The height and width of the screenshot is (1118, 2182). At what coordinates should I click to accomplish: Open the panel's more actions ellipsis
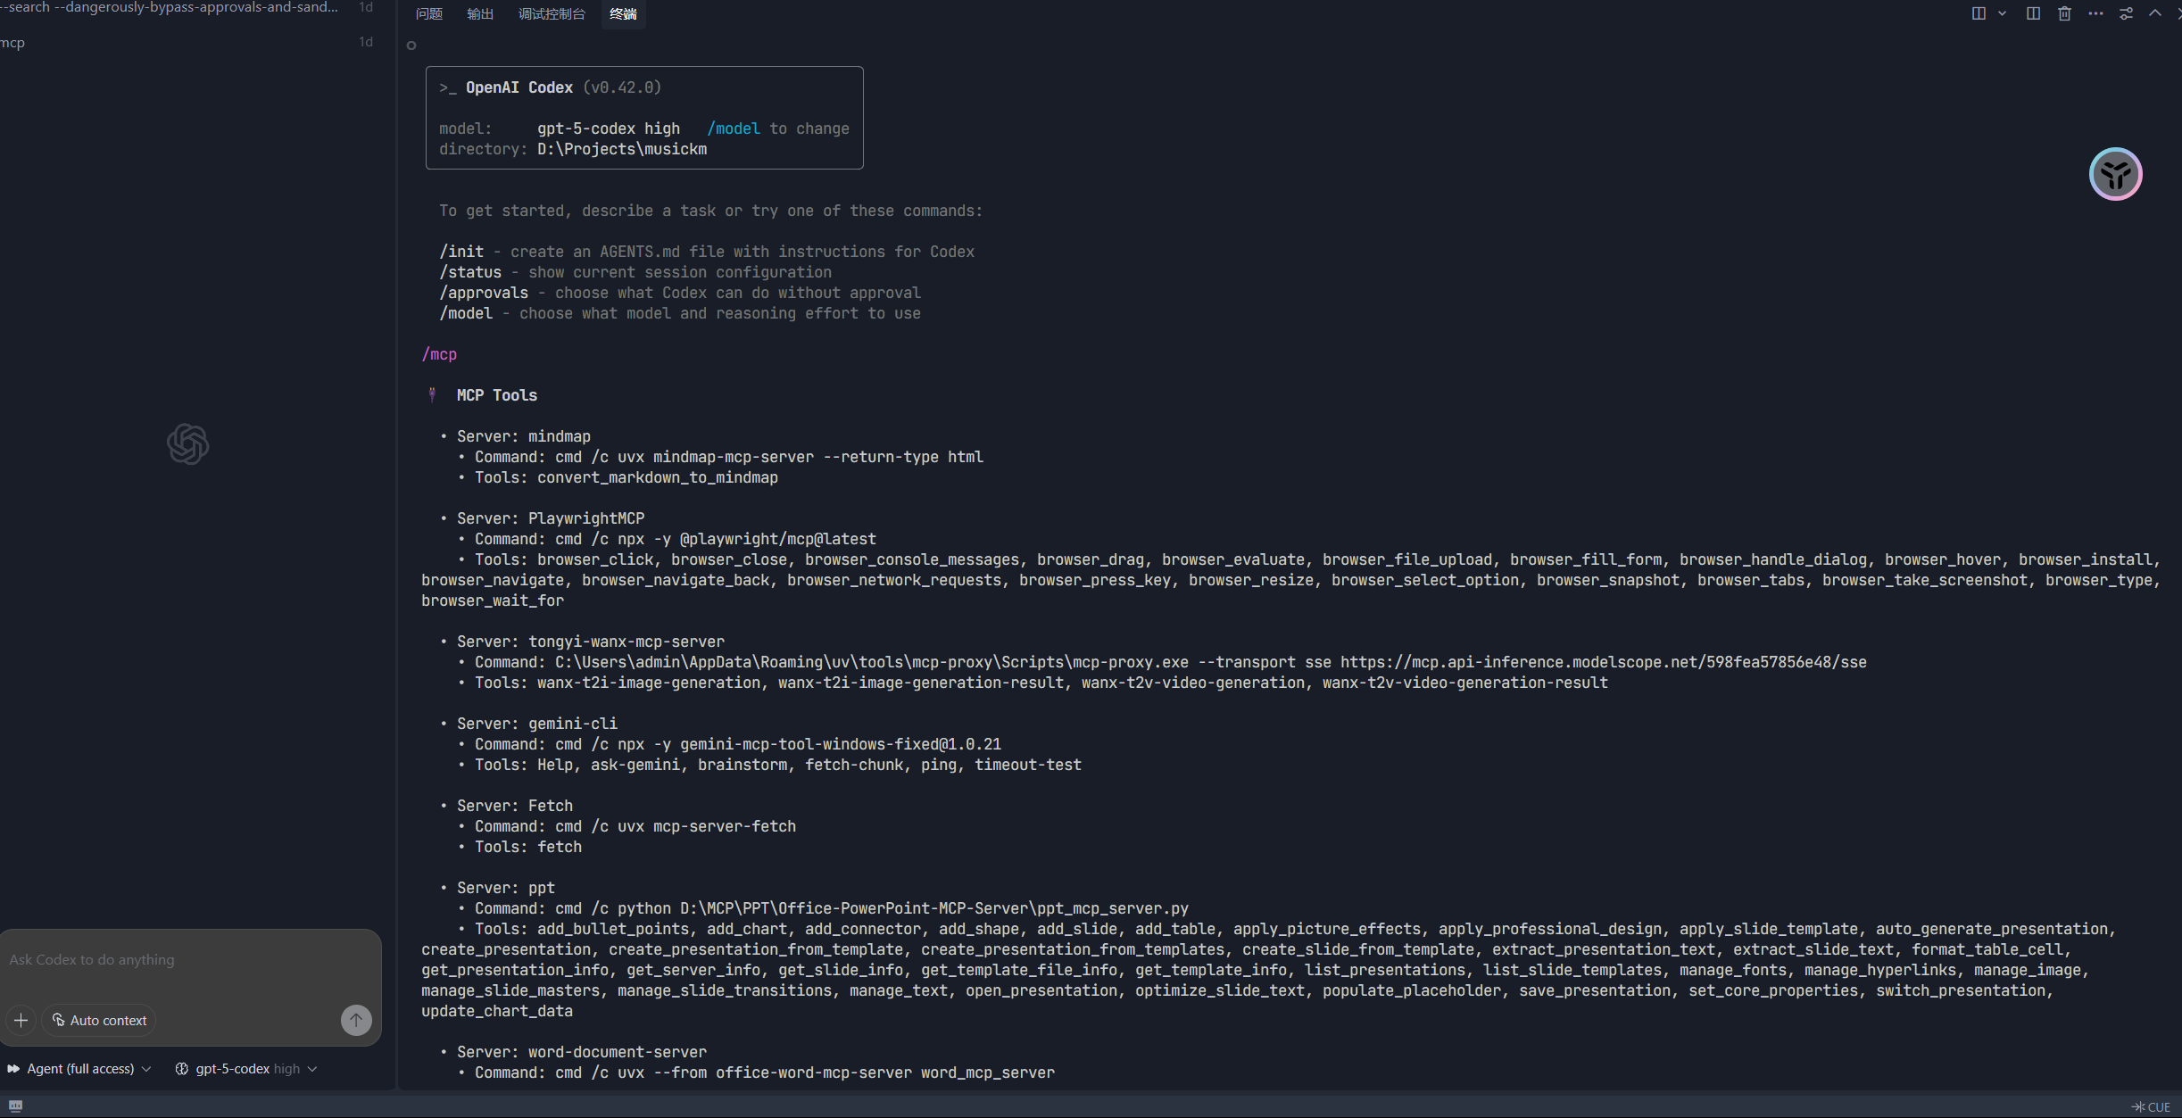click(2095, 13)
